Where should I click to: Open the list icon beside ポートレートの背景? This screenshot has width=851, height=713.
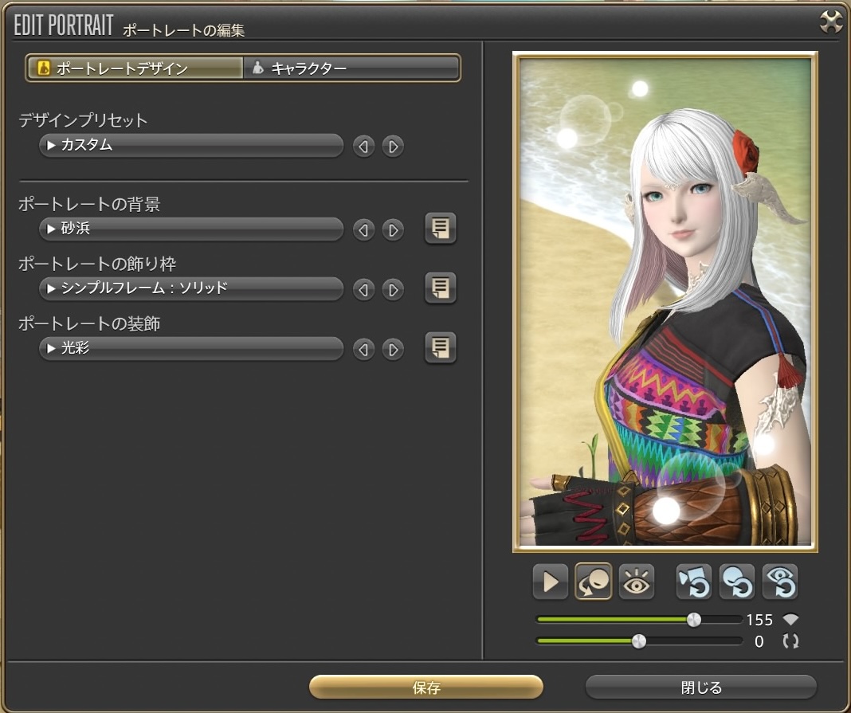point(440,229)
